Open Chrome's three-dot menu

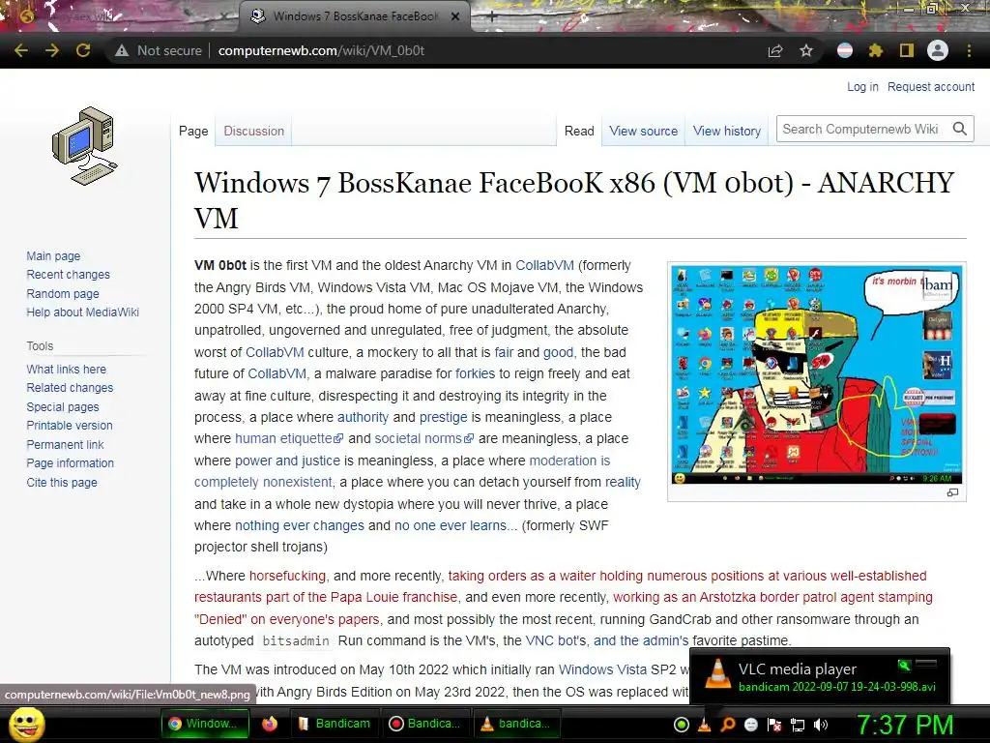pyautogui.click(x=969, y=50)
